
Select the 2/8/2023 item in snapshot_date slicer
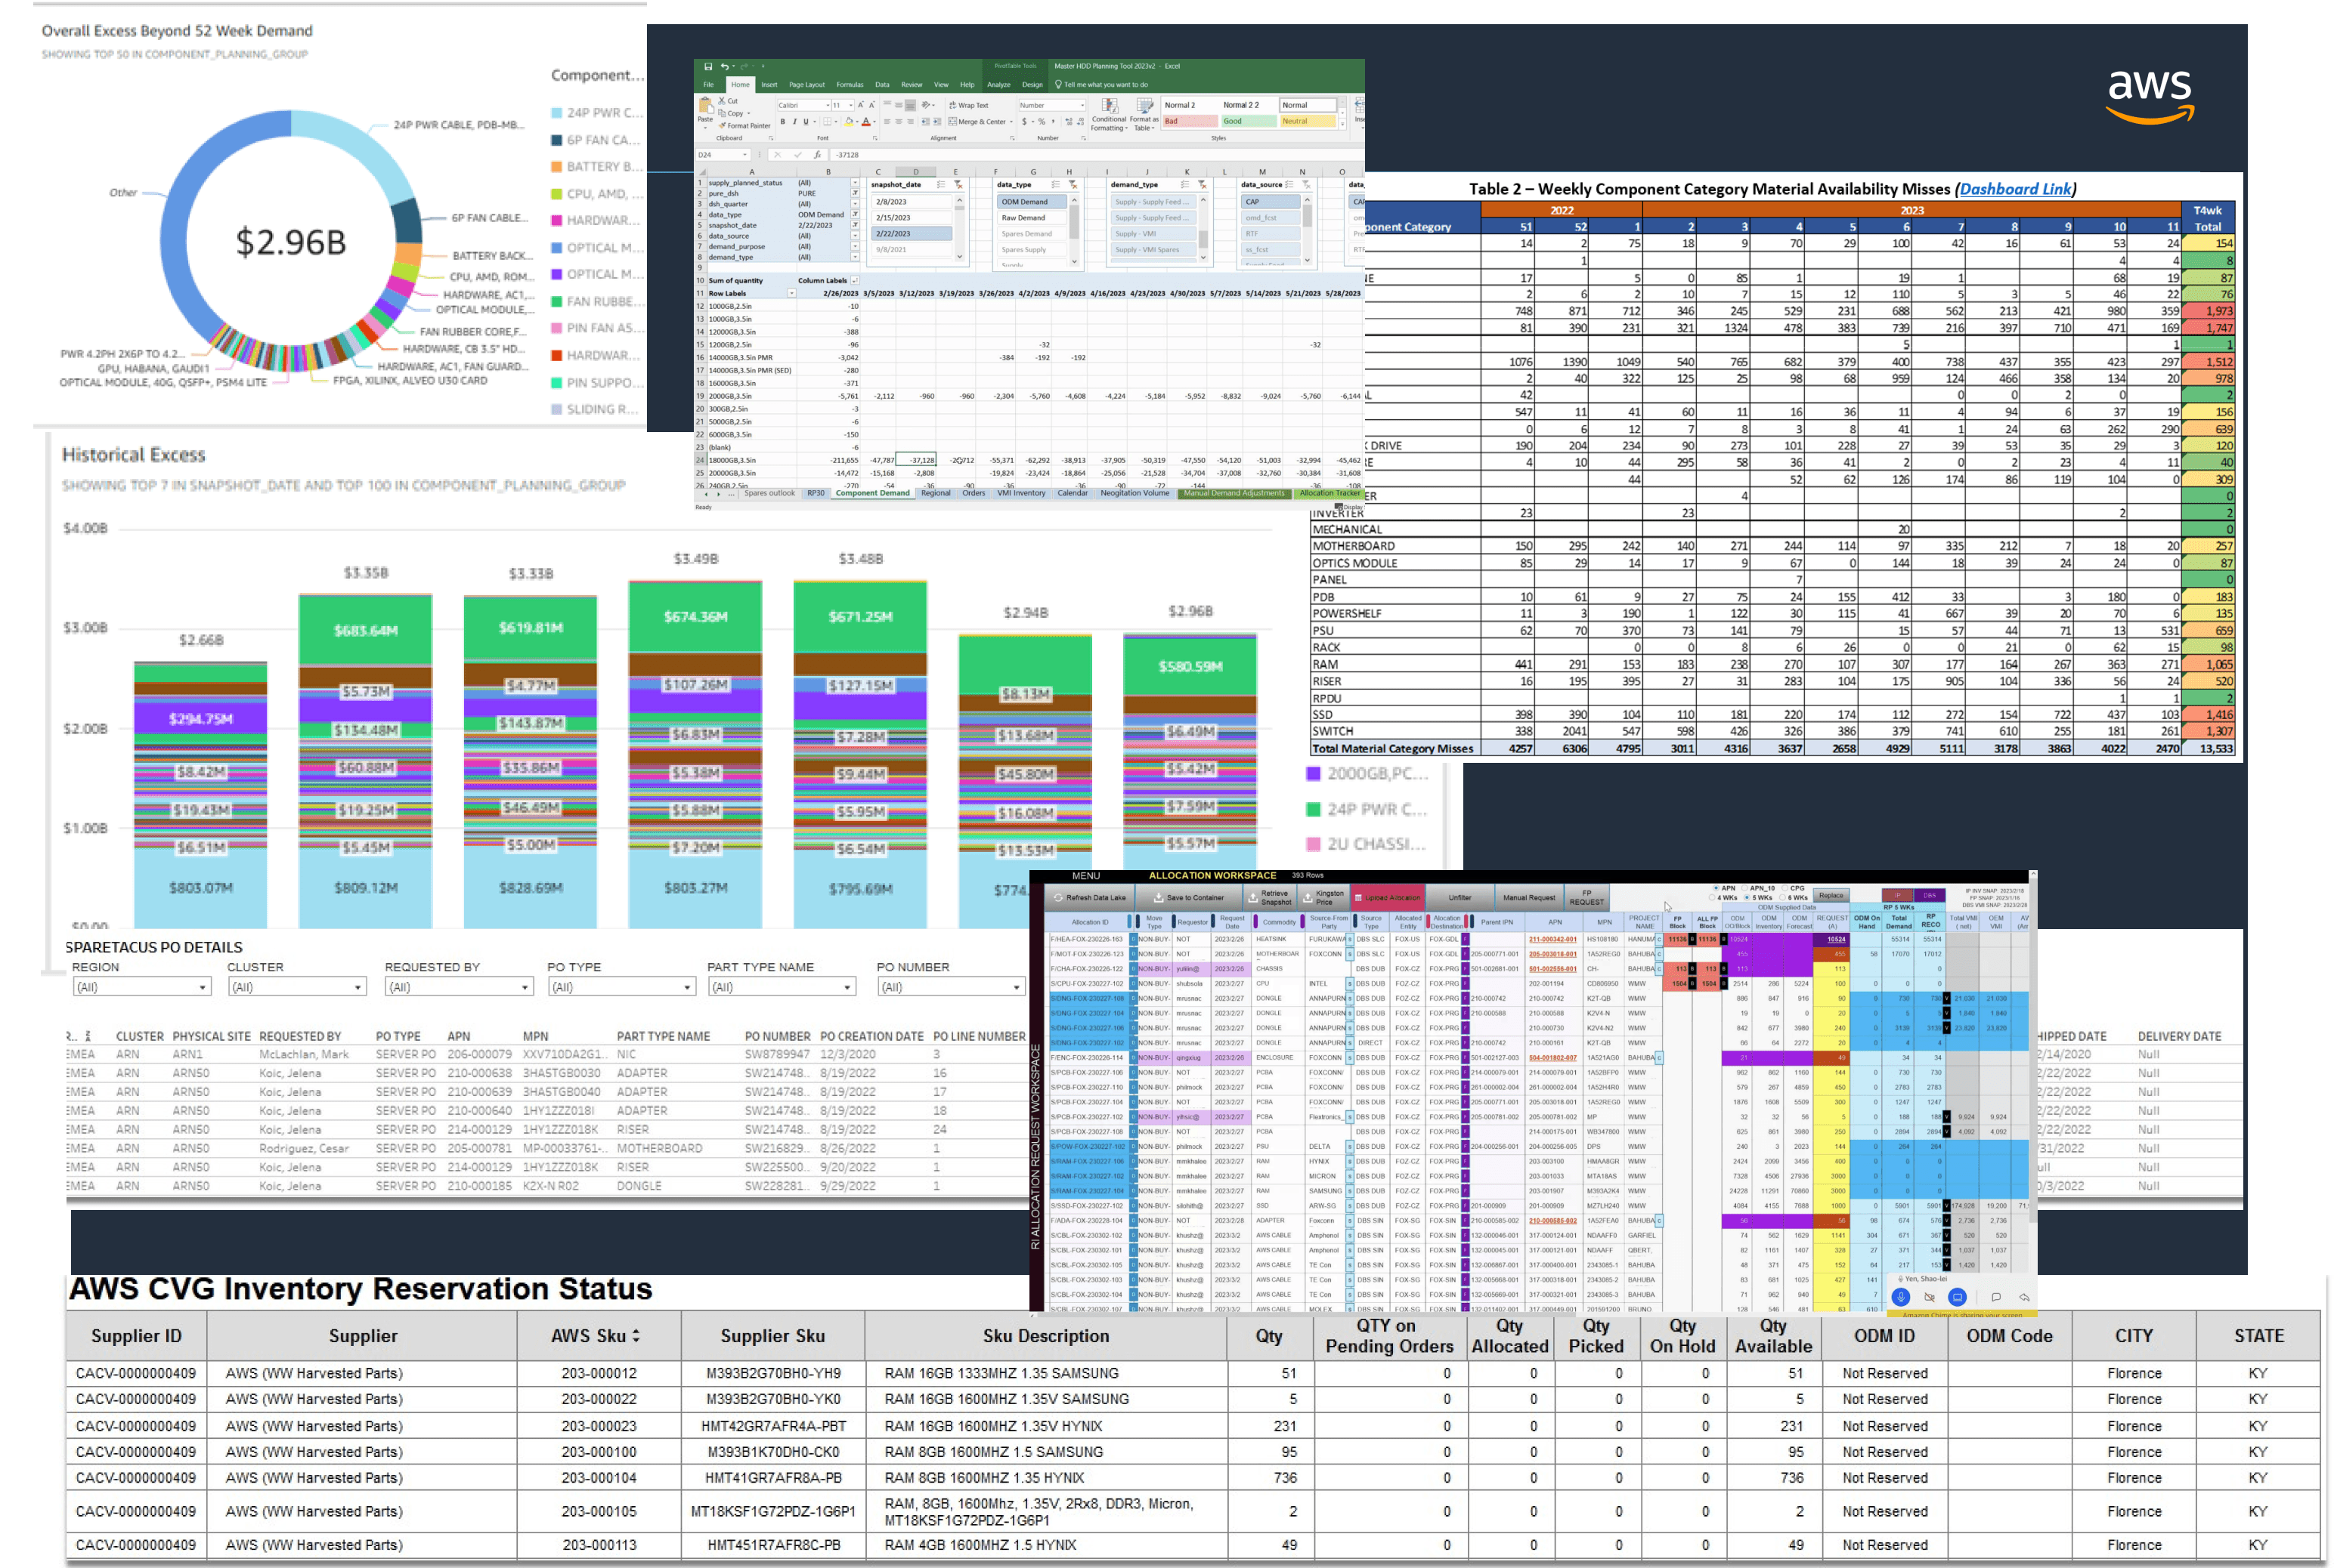tap(912, 202)
